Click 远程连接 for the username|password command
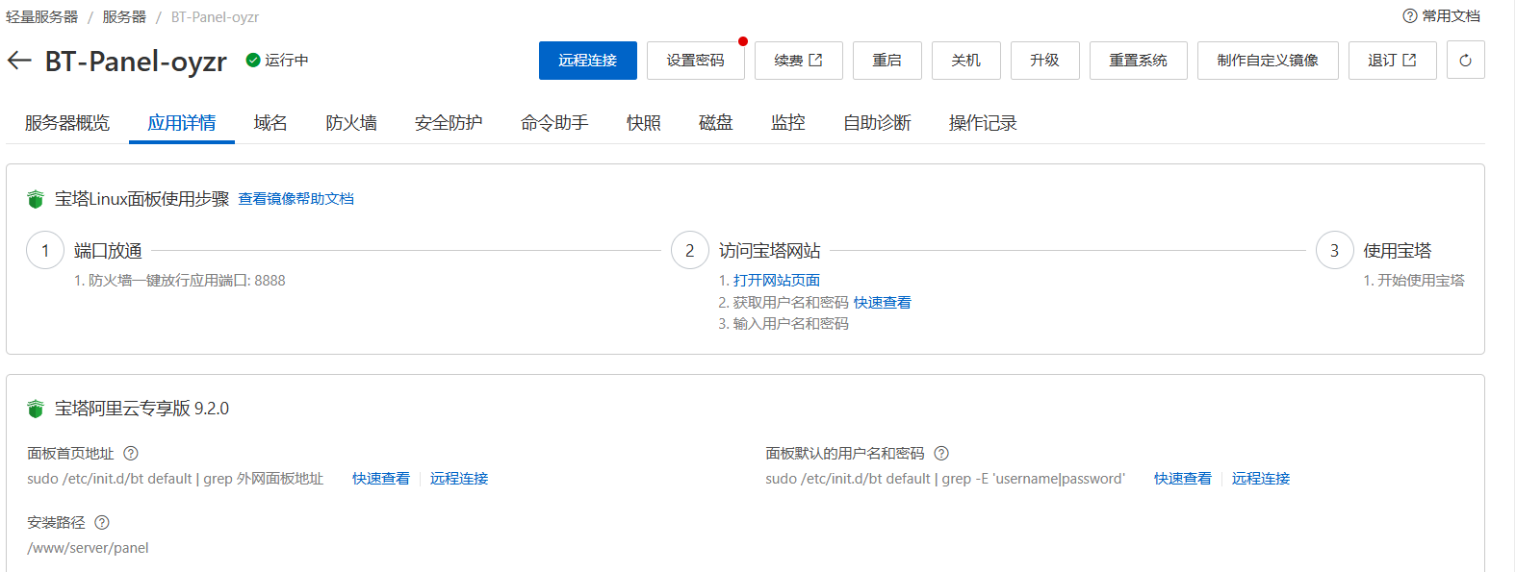This screenshot has width=1516, height=572. pos(1261,479)
